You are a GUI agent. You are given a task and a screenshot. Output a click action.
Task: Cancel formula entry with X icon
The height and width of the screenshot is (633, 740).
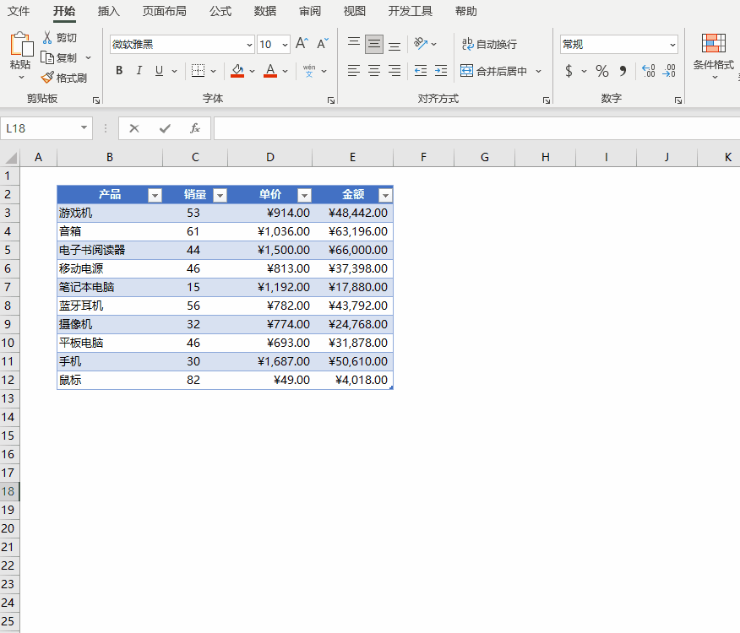click(134, 128)
